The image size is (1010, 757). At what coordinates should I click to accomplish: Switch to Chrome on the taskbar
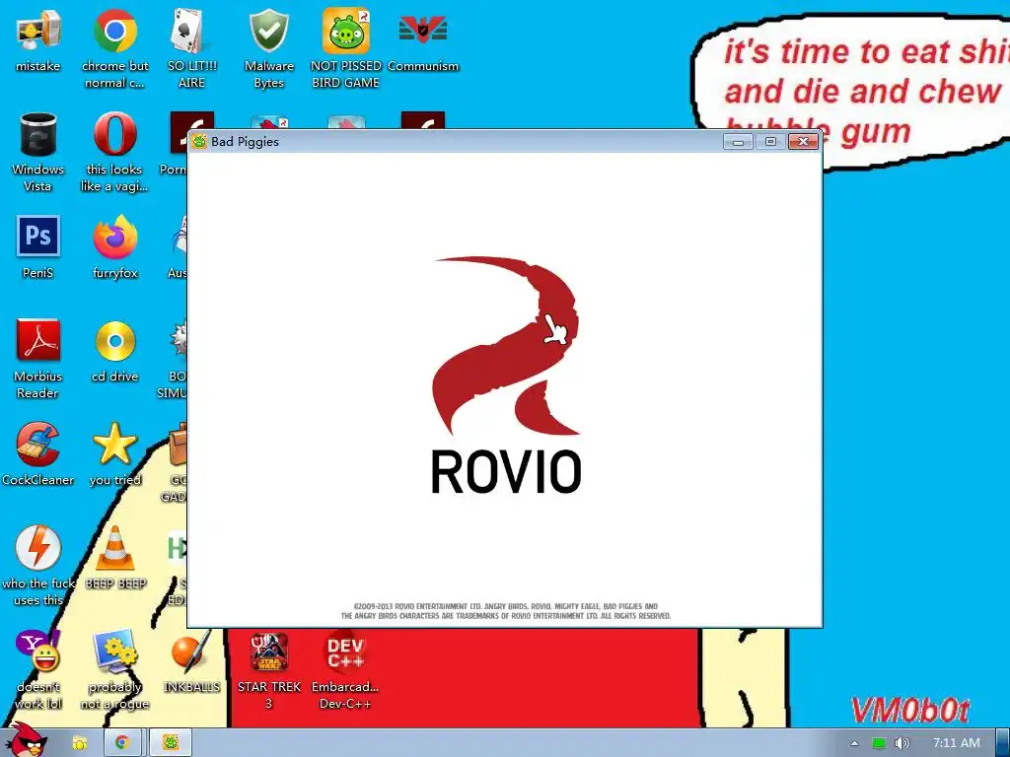pyautogui.click(x=122, y=743)
